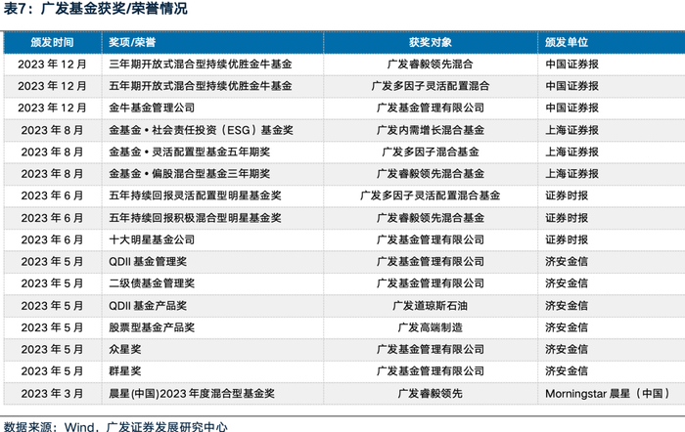Select '广发基金管理有限公司' in 十大明星基金公司 row
This screenshot has height=432, width=685.
click(431, 239)
